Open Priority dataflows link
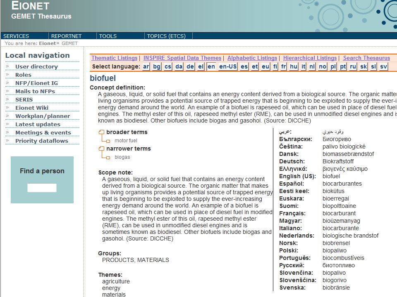The width and height of the screenshot is (397, 297). click(x=41, y=141)
